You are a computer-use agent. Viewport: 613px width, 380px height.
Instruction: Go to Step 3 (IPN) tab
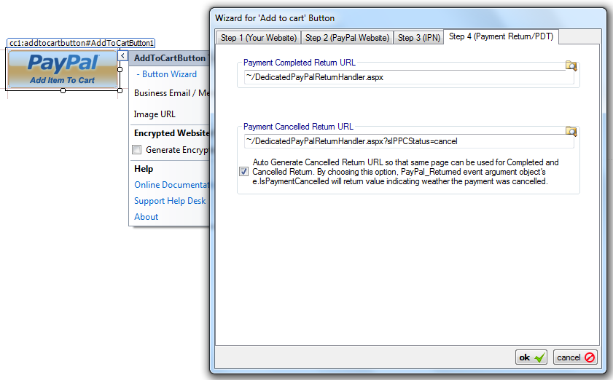pyautogui.click(x=419, y=38)
